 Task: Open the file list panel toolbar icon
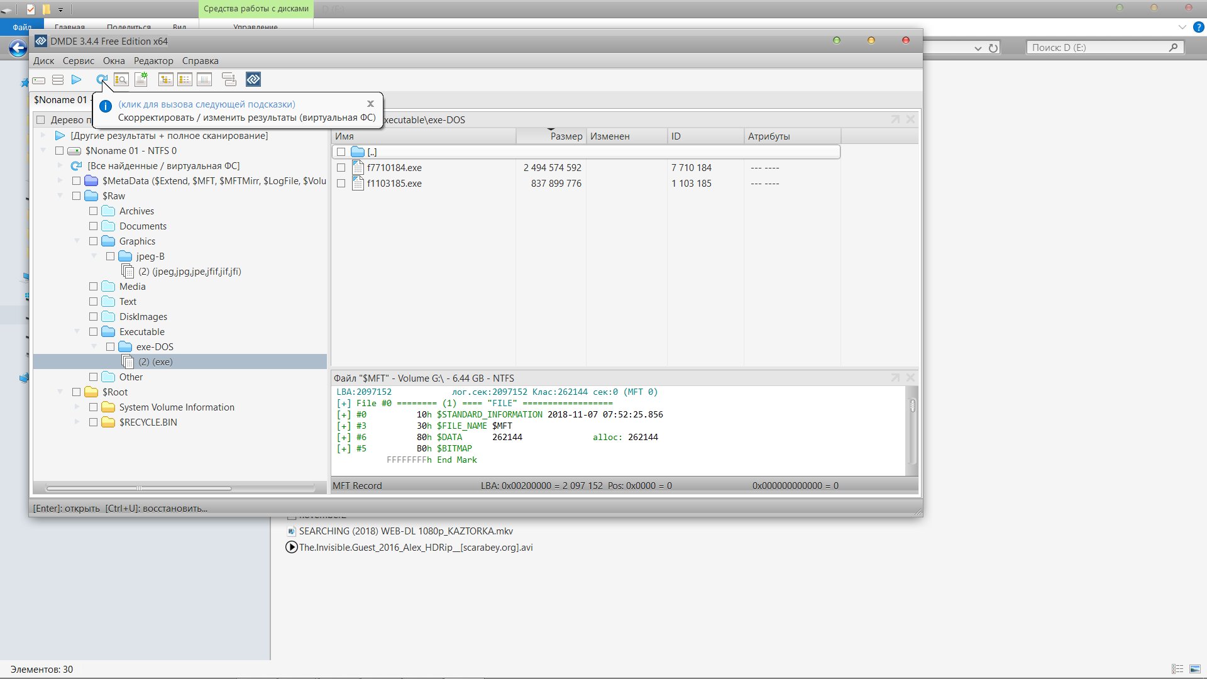click(185, 80)
